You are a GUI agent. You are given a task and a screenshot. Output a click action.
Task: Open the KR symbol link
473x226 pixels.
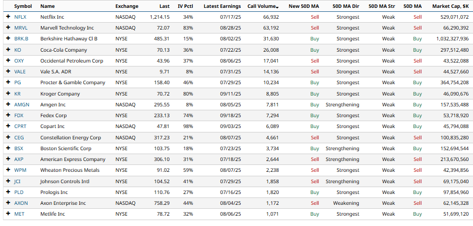18,94
